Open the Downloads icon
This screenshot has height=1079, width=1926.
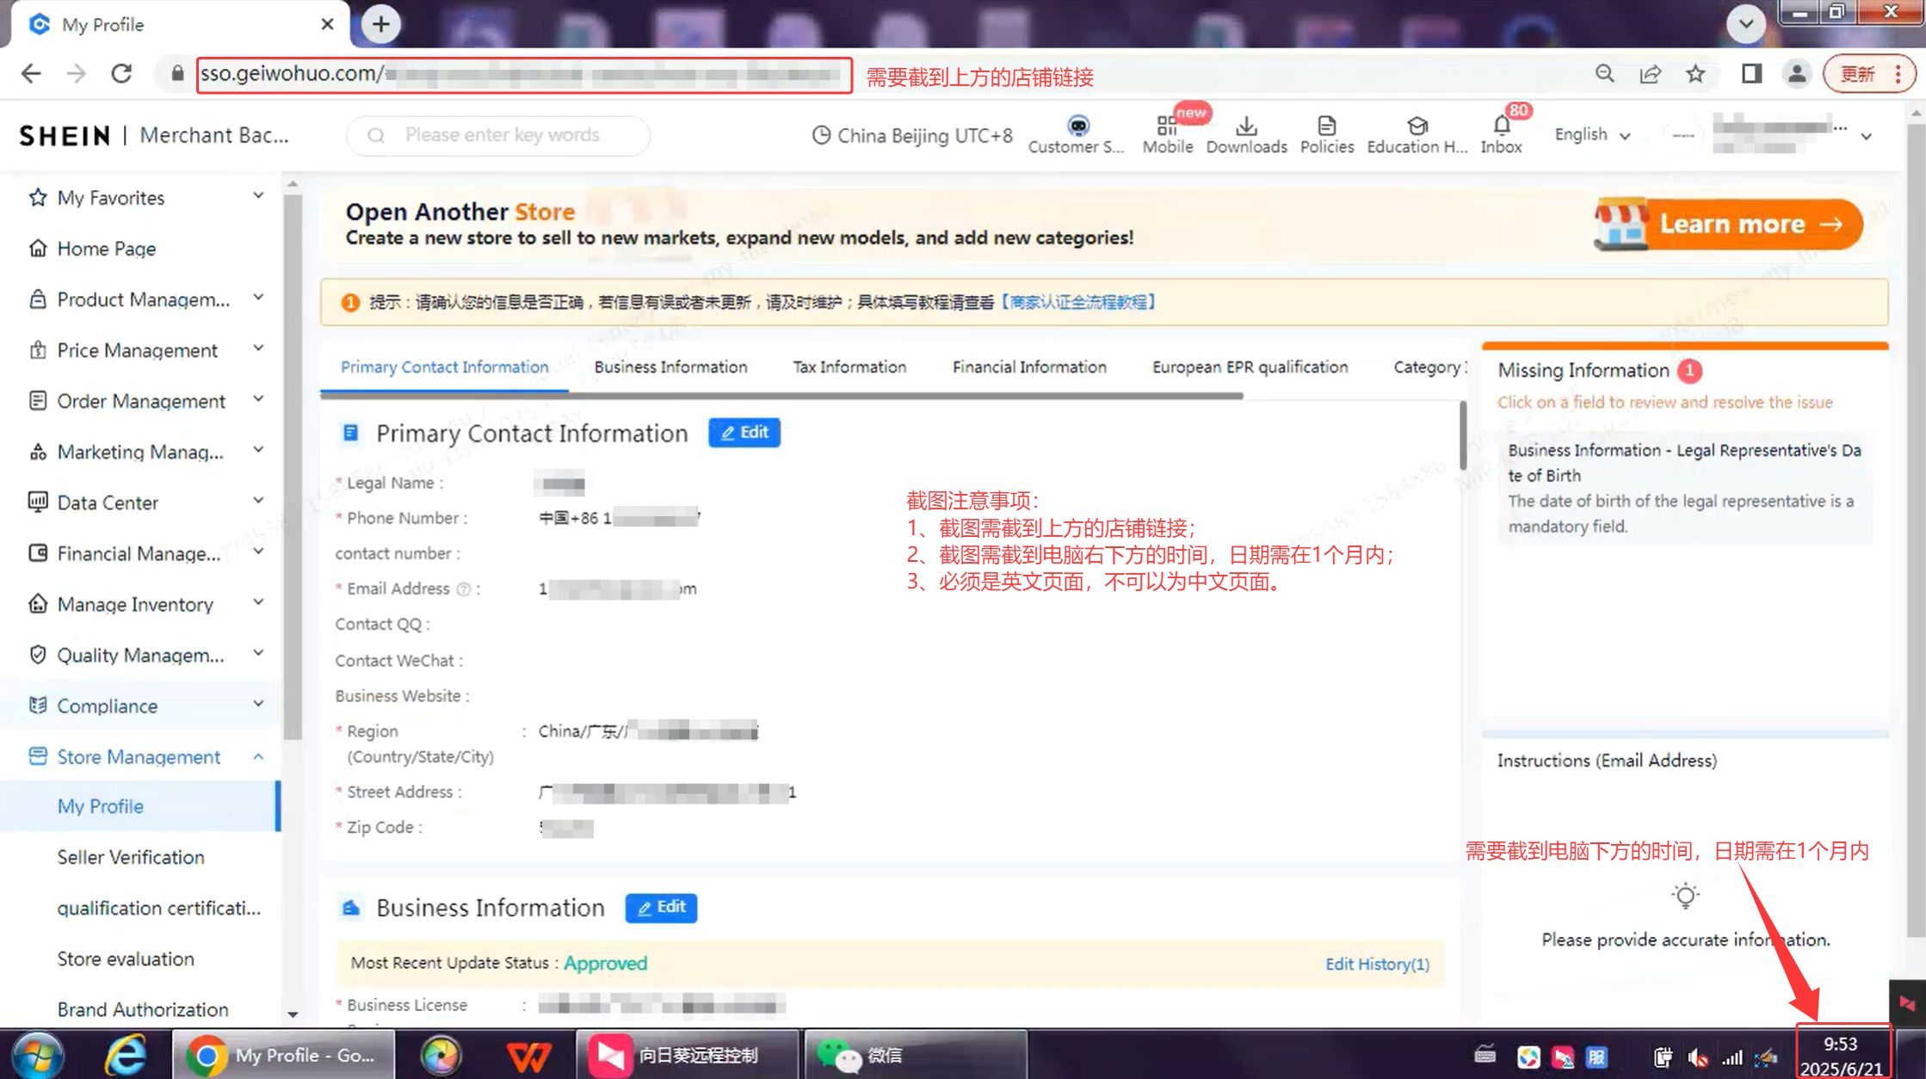[1247, 129]
